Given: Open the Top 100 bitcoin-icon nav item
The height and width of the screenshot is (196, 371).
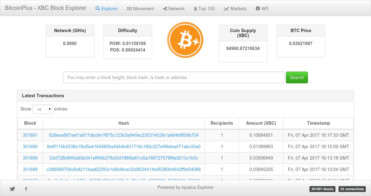Looking at the screenshot, I should 204,9.
